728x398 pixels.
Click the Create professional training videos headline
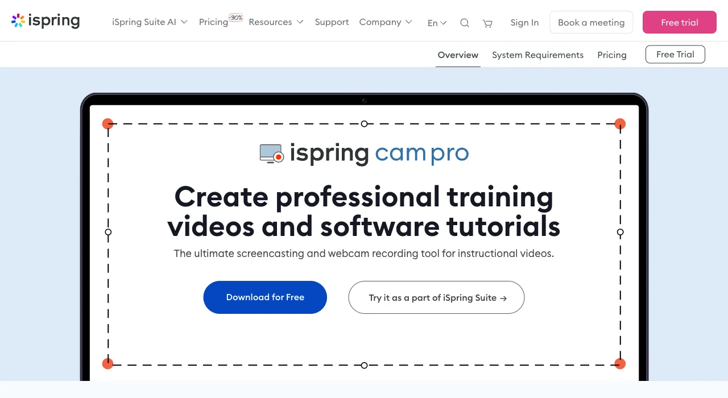(364, 212)
